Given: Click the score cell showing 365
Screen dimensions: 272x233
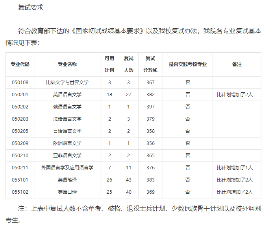Looking at the screenshot, I should tap(150, 156).
